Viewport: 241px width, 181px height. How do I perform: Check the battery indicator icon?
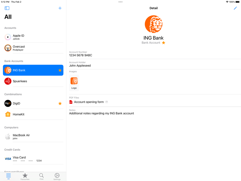pyautogui.click(x=238, y=2)
